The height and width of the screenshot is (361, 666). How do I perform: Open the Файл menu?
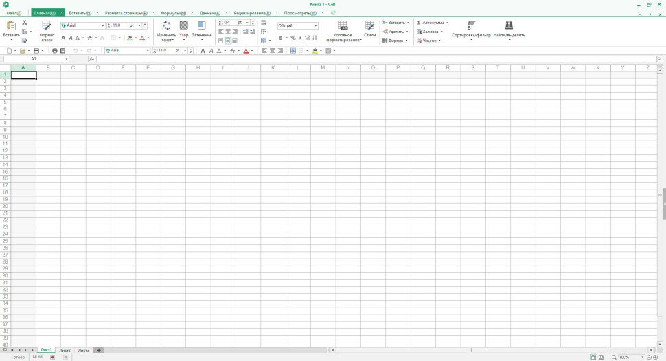tap(14, 13)
